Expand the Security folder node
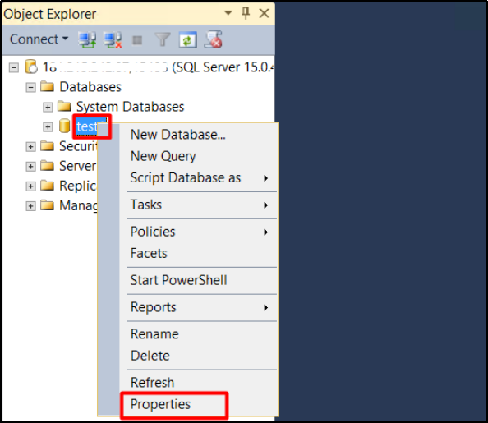 click(x=30, y=146)
